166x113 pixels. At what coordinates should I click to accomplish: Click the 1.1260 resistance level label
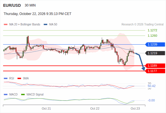click(x=152, y=36)
